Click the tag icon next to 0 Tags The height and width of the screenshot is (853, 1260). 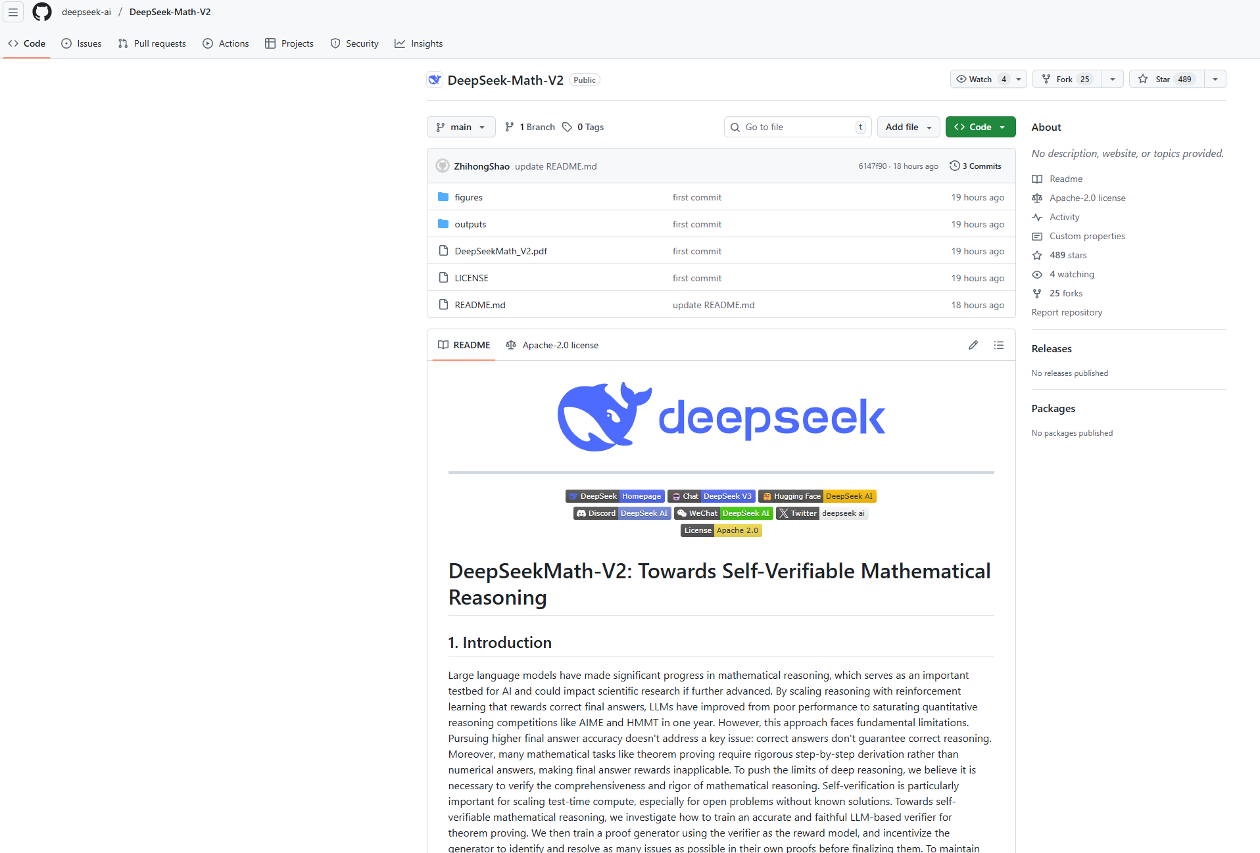click(568, 127)
